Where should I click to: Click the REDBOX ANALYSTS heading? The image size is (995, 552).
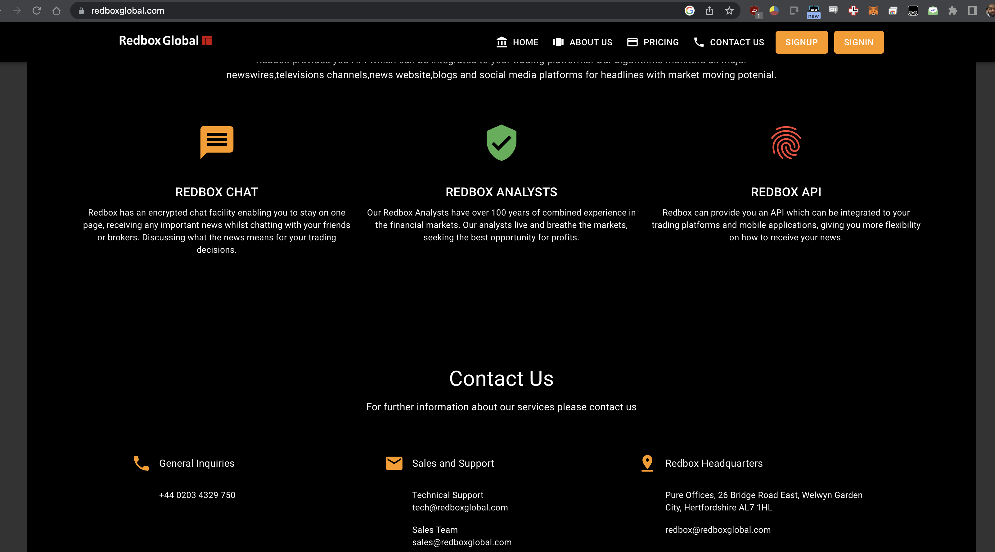tap(501, 192)
